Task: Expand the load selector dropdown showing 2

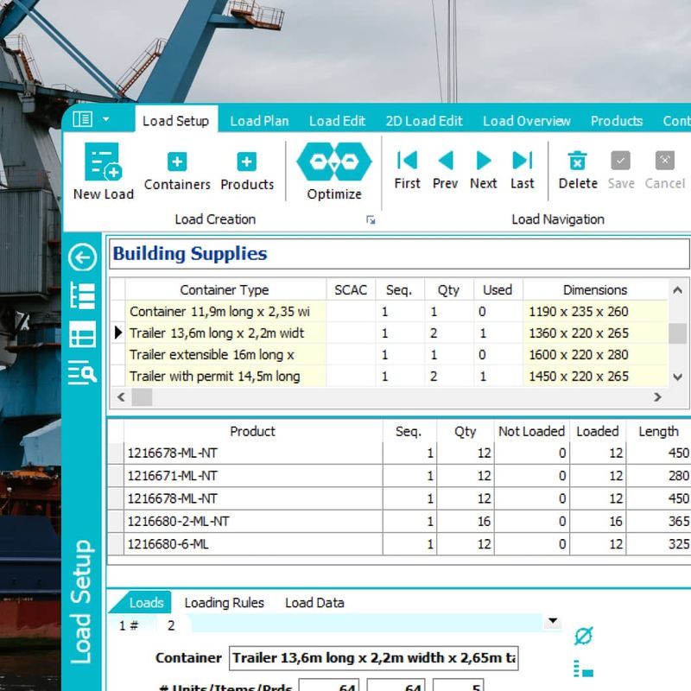Action: (551, 622)
